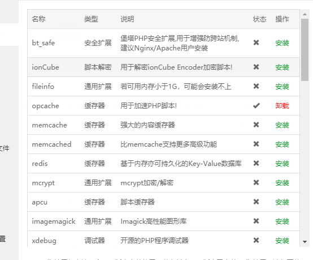313x260 pixels.
Task: Select the ionCube name cell
Action: tap(46, 67)
